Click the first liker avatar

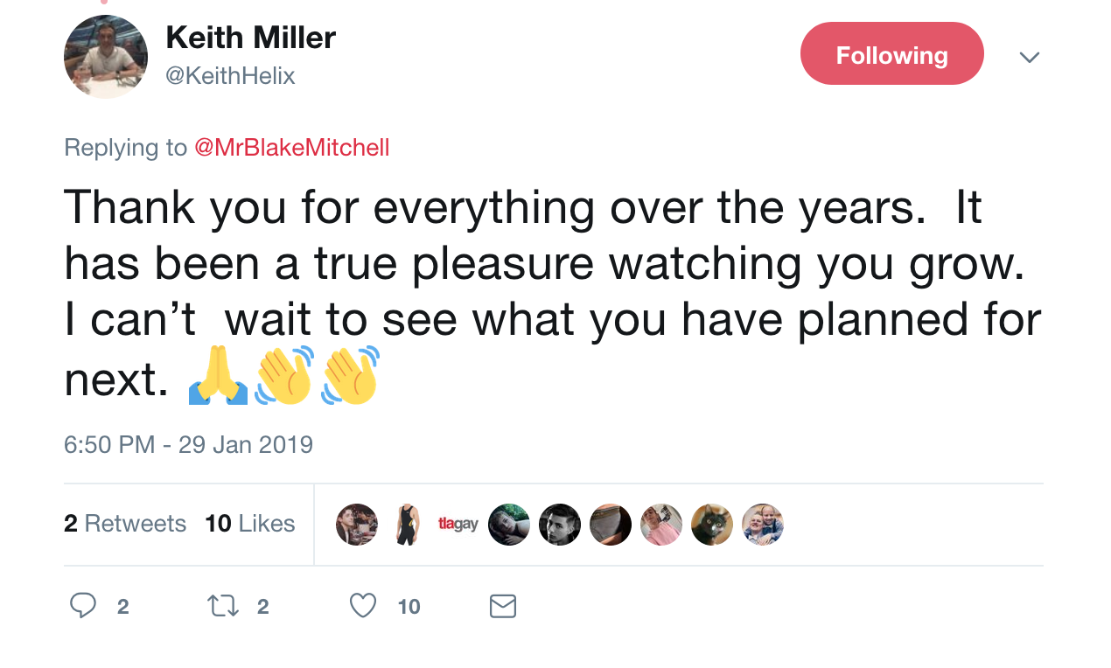click(x=357, y=525)
